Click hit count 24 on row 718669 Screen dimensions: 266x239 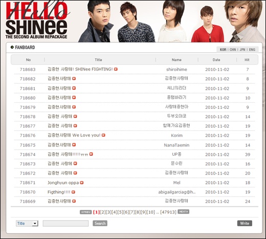click(248, 201)
